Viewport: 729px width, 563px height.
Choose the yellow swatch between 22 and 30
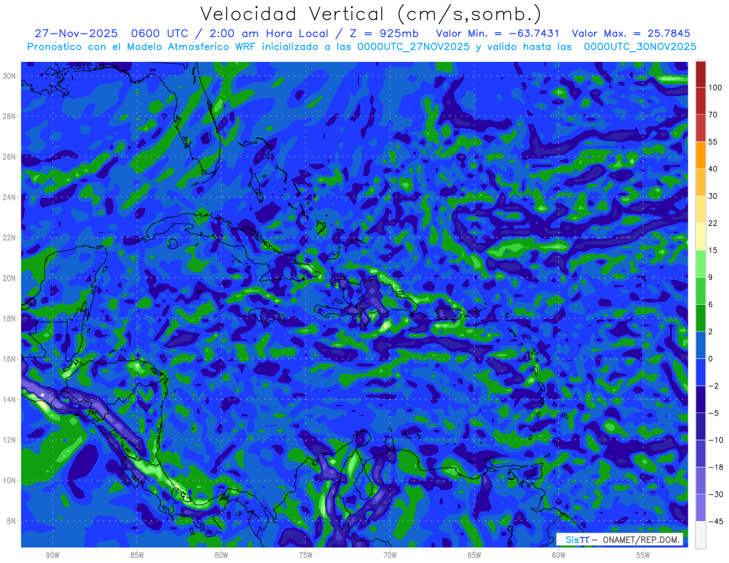coord(700,210)
